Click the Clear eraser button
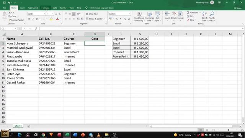The image size is (245, 138). coord(191,20)
